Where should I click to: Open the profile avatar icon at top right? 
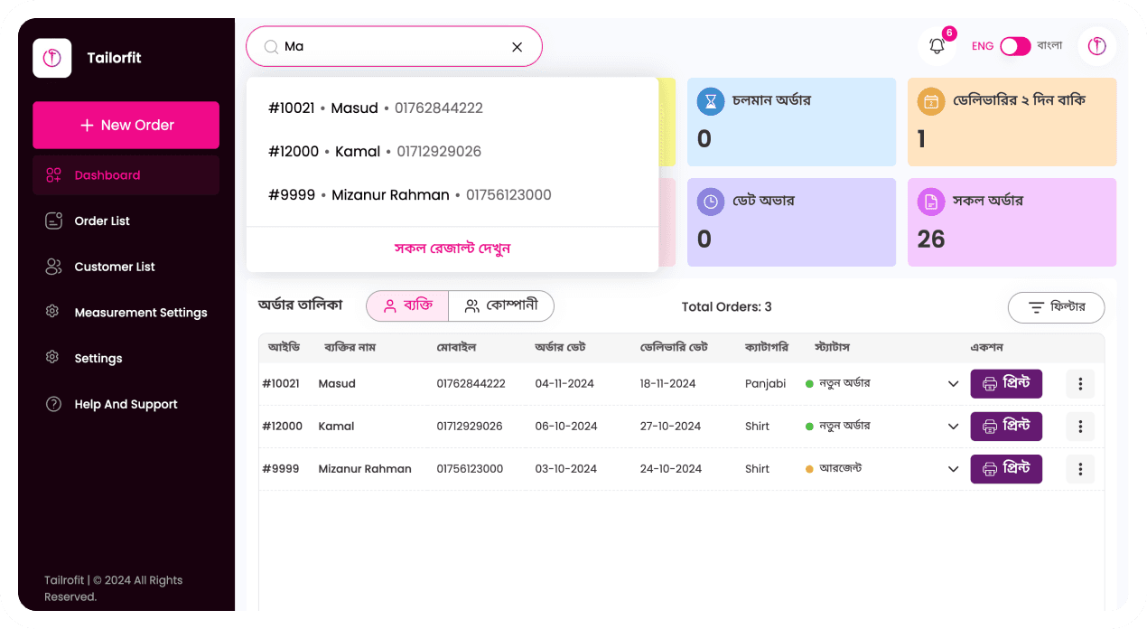tap(1096, 46)
